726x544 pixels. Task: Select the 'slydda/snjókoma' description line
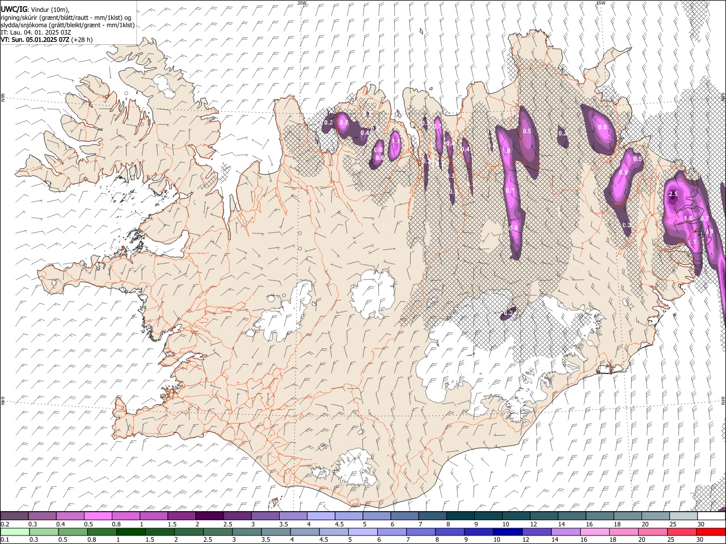67,25
